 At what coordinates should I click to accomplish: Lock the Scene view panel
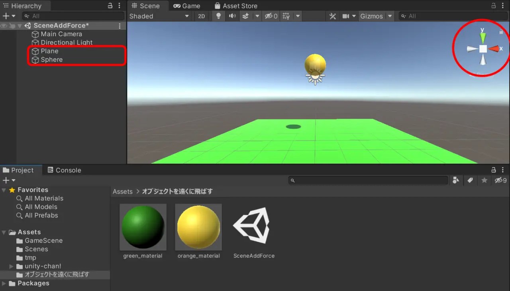coord(494,6)
